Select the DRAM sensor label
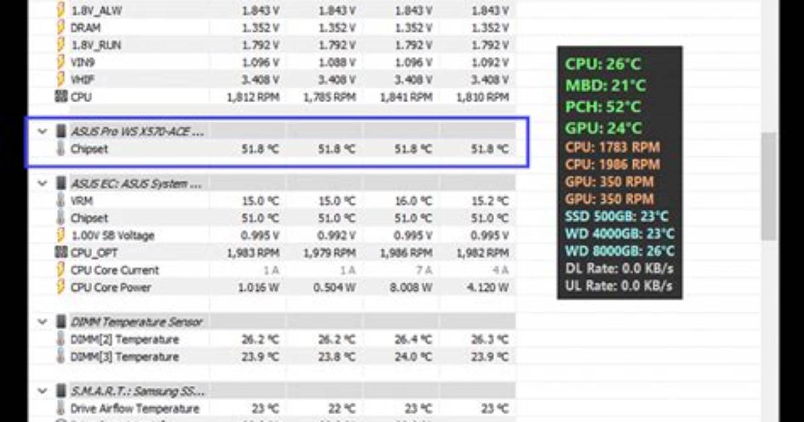The image size is (804, 422). point(85,28)
